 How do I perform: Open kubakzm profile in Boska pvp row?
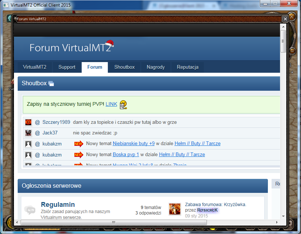(x=52, y=155)
